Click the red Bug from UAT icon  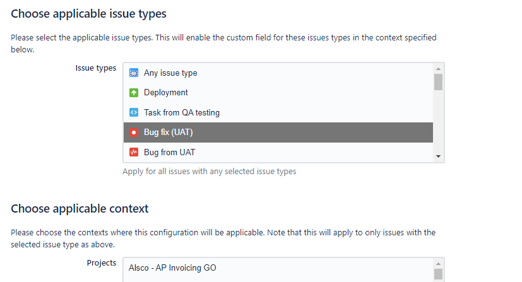[133, 153]
